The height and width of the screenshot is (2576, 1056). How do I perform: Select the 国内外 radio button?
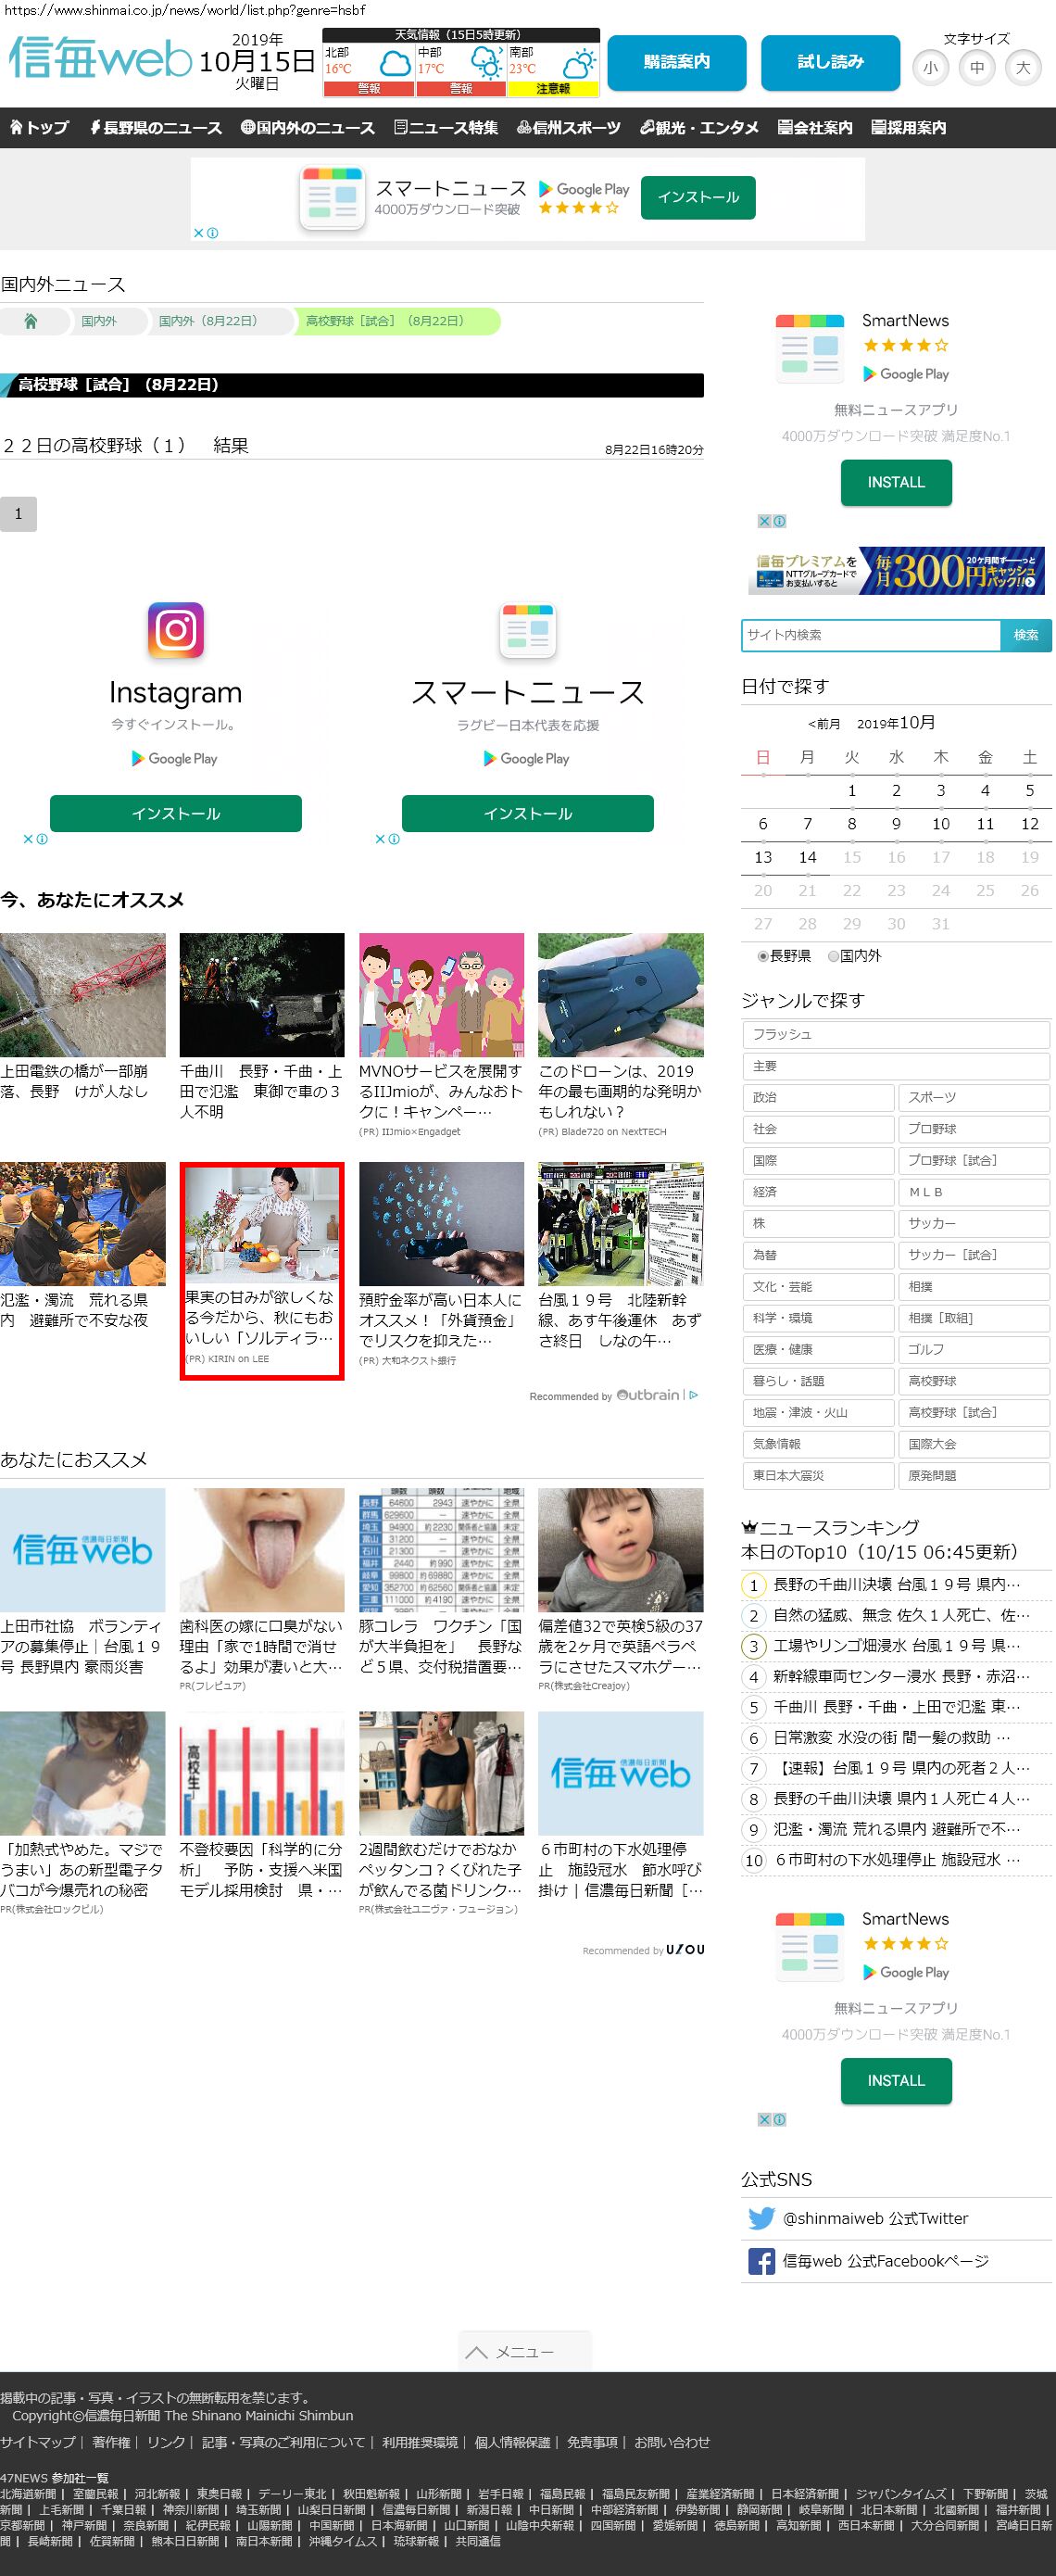pyautogui.click(x=833, y=956)
